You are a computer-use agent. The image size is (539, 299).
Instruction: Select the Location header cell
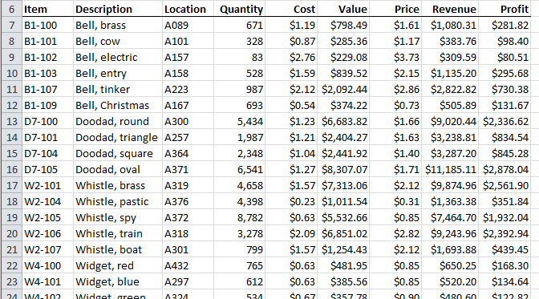point(188,9)
